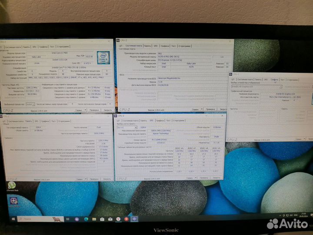Click the CPU-Z title icon in the SPD window
Image resolution: width=313 pixels, height=235 pixels.
(x=115, y=116)
